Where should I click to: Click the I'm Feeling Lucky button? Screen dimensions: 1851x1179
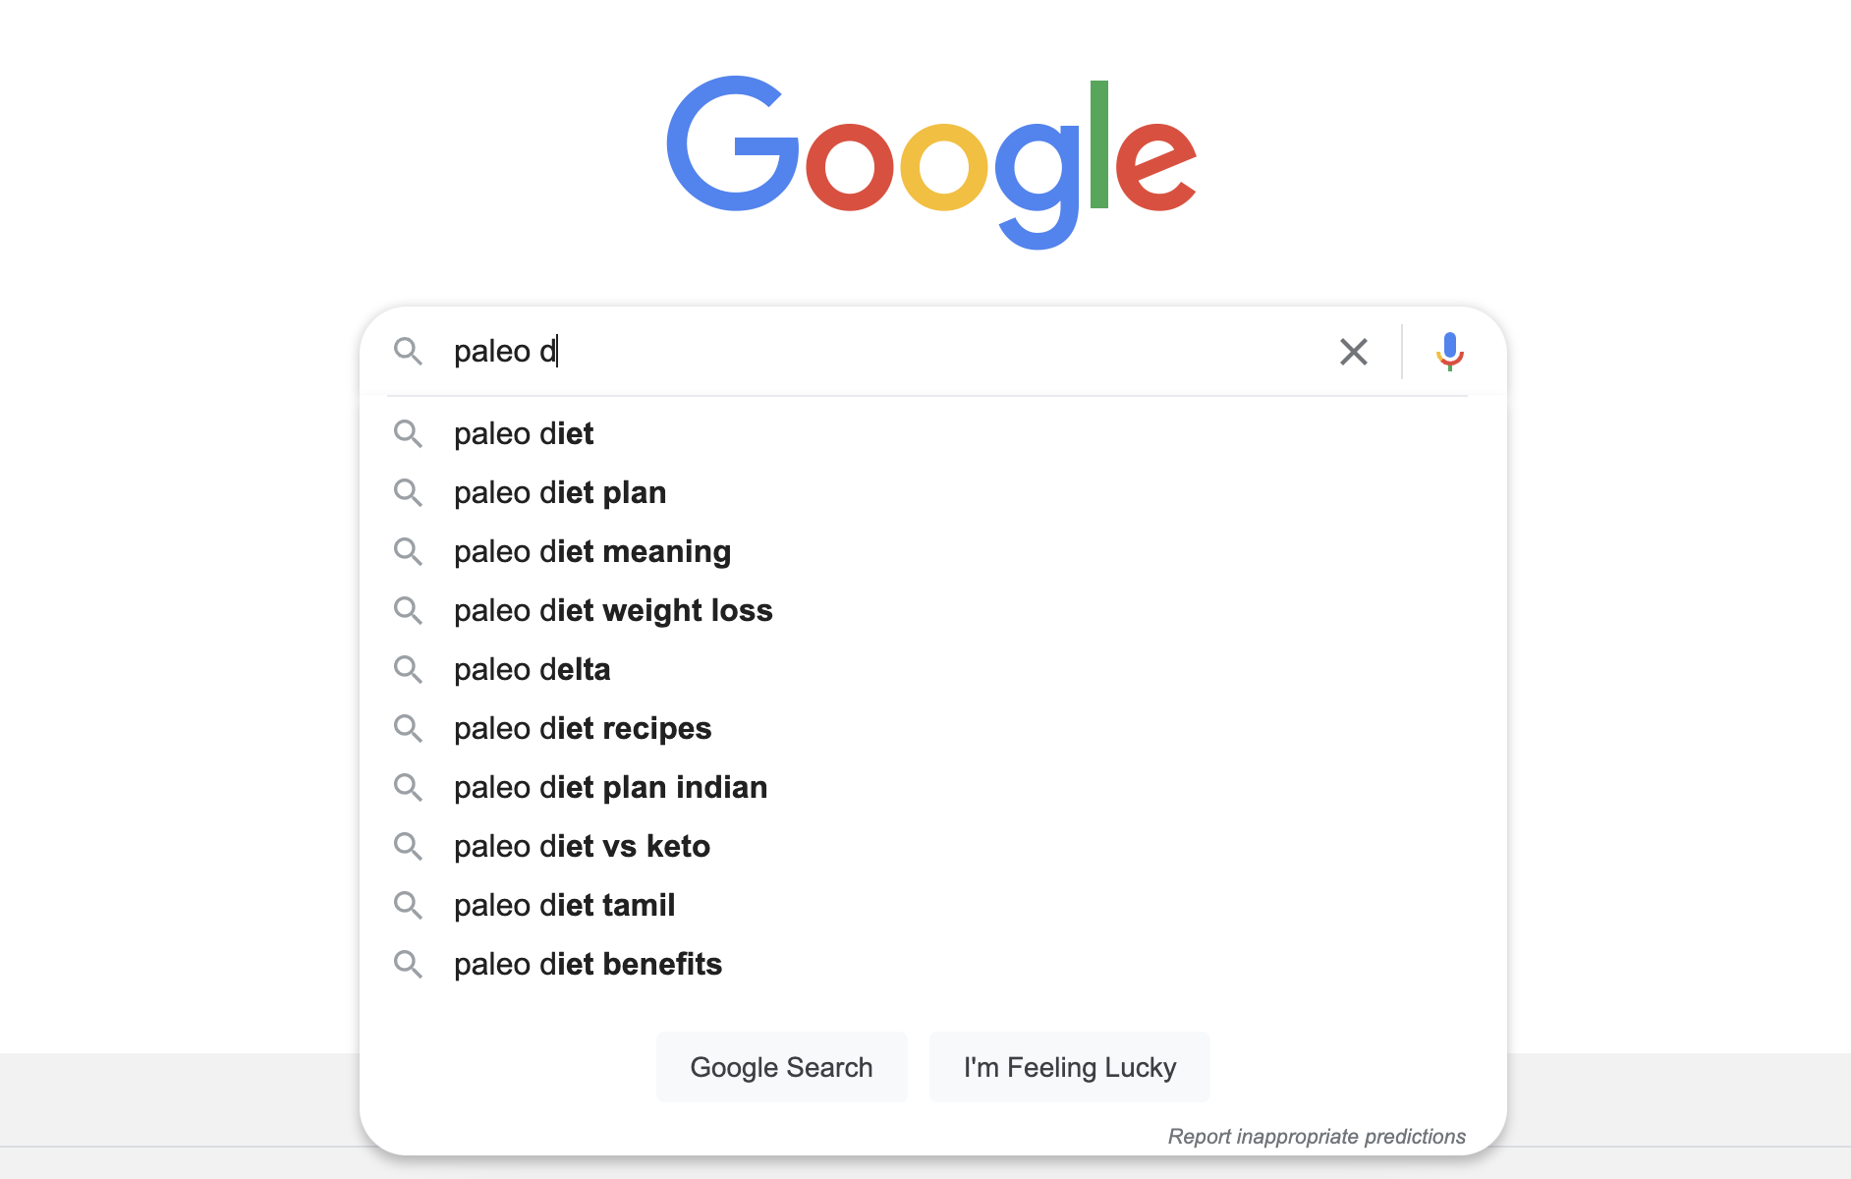coord(1070,1067)
